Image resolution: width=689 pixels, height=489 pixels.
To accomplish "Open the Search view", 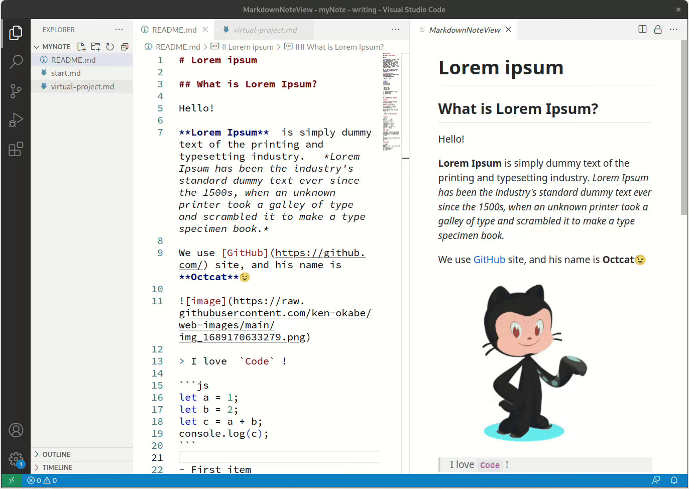I will tap(16, 62).
